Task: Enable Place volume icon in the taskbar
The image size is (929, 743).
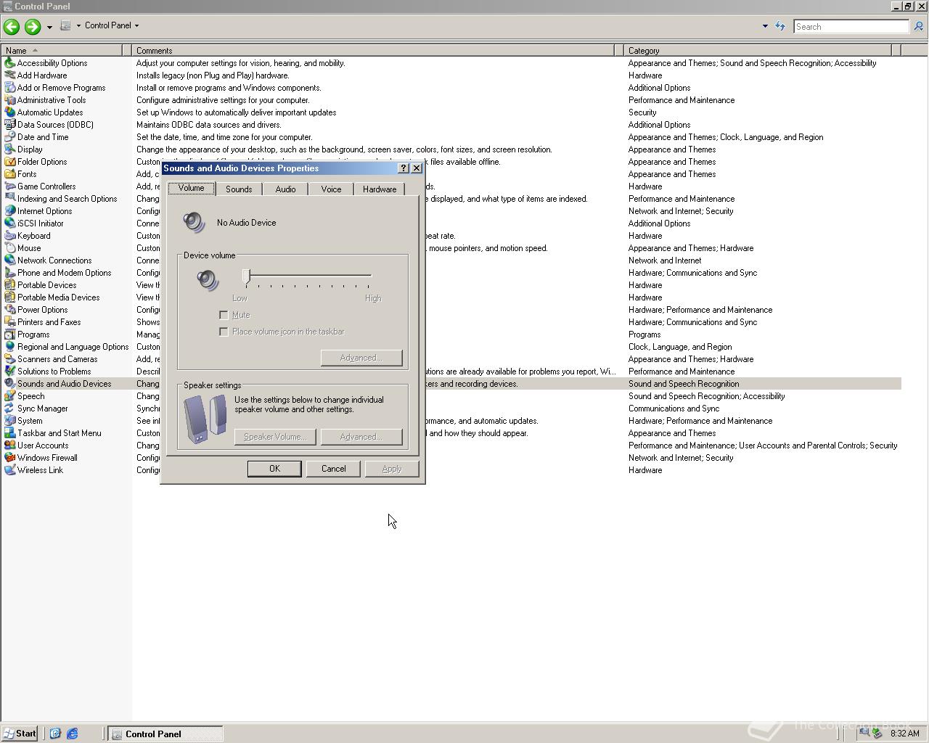Action: (224, 332)
